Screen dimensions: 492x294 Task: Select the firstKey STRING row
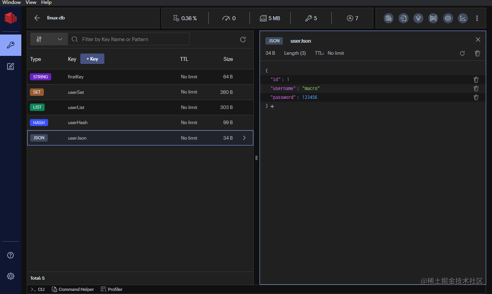(140, 77)
